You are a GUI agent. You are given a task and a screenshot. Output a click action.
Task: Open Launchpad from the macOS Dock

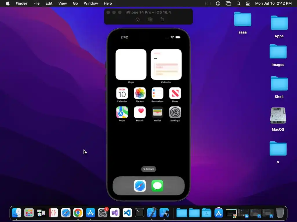(29, 213)
